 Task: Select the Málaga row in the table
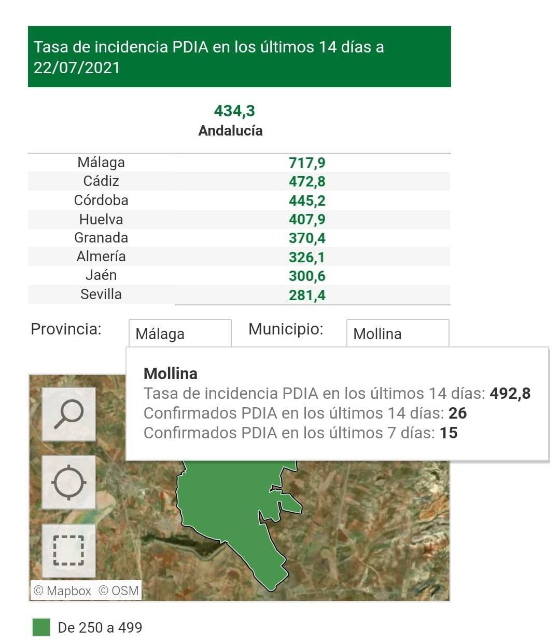pos(239,163)
